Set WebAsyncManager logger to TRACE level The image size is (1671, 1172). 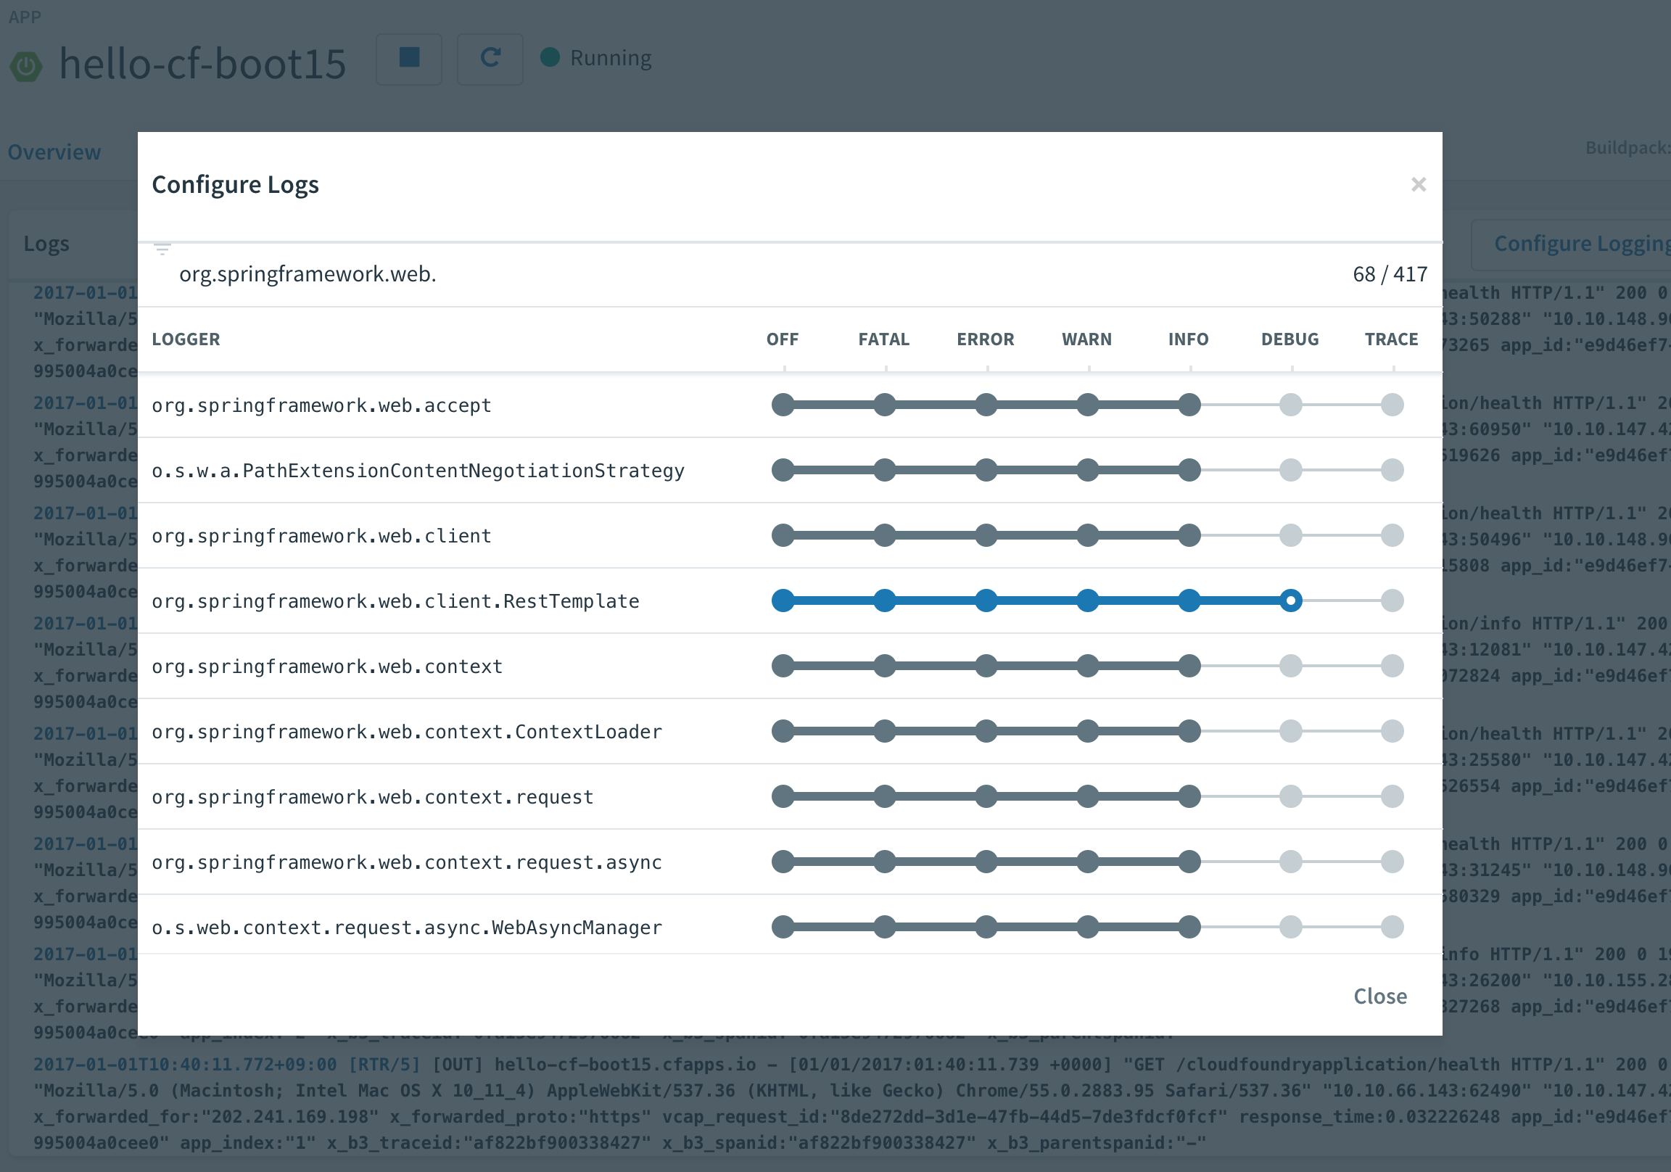point(1392,928)
